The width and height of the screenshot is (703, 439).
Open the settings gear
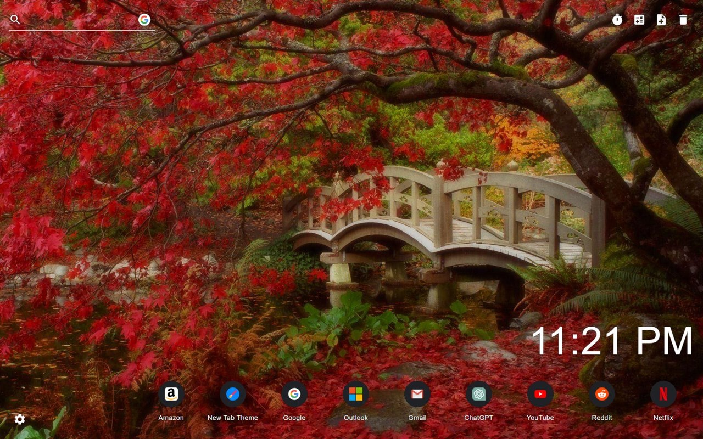point(20,419)
